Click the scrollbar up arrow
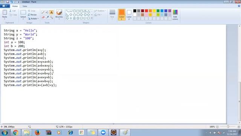This screenshot has height=136, width=241. pyautogui.click(x=239, y=26)
